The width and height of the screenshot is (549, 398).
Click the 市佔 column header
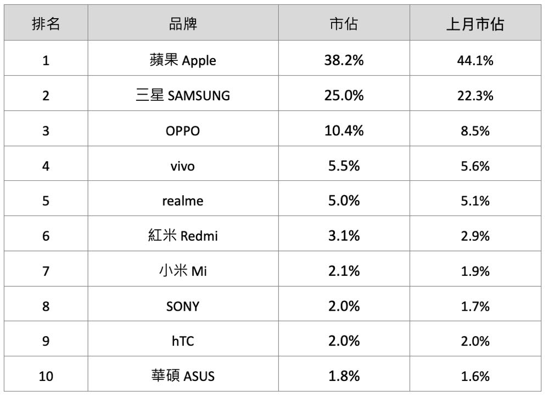coord(344,24)
